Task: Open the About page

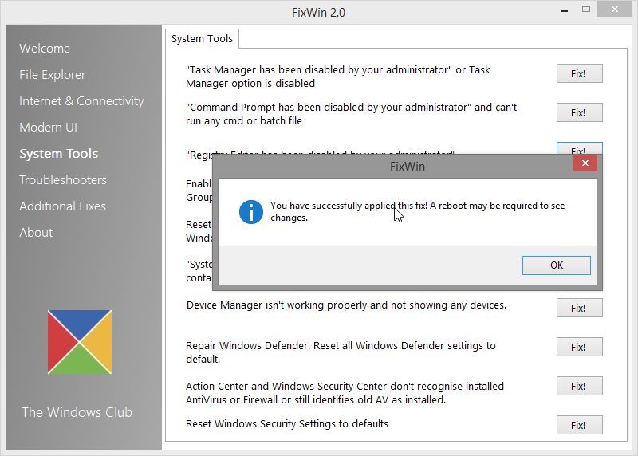Action: coord(36,233)
